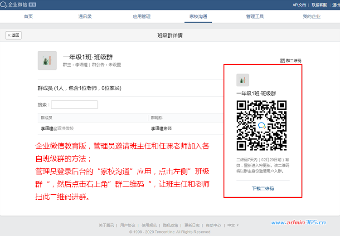Click the 群昵称 column header
Image resolution: width=340 pixels, height=236 pixels.
coord(157,118)
